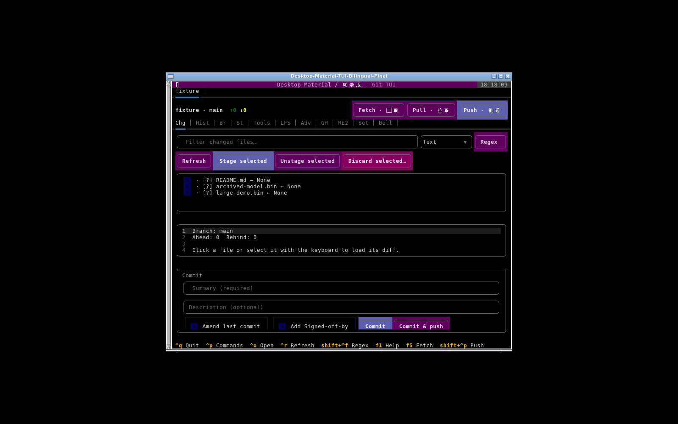Screen dimensions: 678x424
Task: Toggle checkbox for README.md file
Action: (x=187, y=180)
